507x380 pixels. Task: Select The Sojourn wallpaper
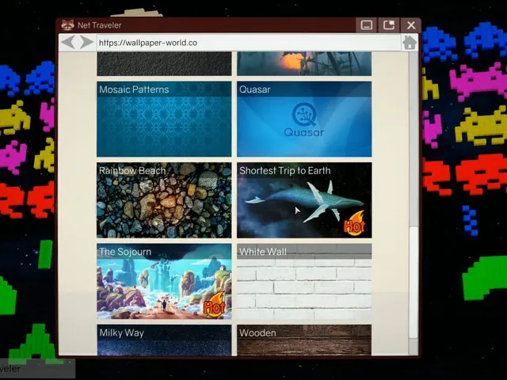point(164,281)
